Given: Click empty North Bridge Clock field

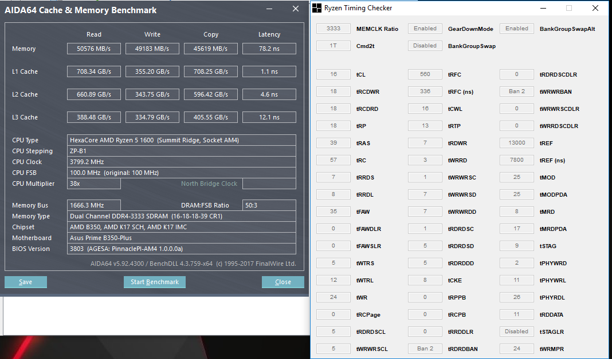Looking at the screenshot, I should coord(269,184).
